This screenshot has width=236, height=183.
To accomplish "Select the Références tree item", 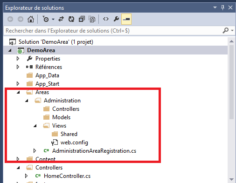I will tap(49, 67).
